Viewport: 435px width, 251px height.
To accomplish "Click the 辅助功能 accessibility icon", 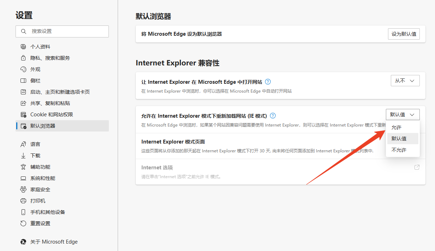I will (23, 167).
